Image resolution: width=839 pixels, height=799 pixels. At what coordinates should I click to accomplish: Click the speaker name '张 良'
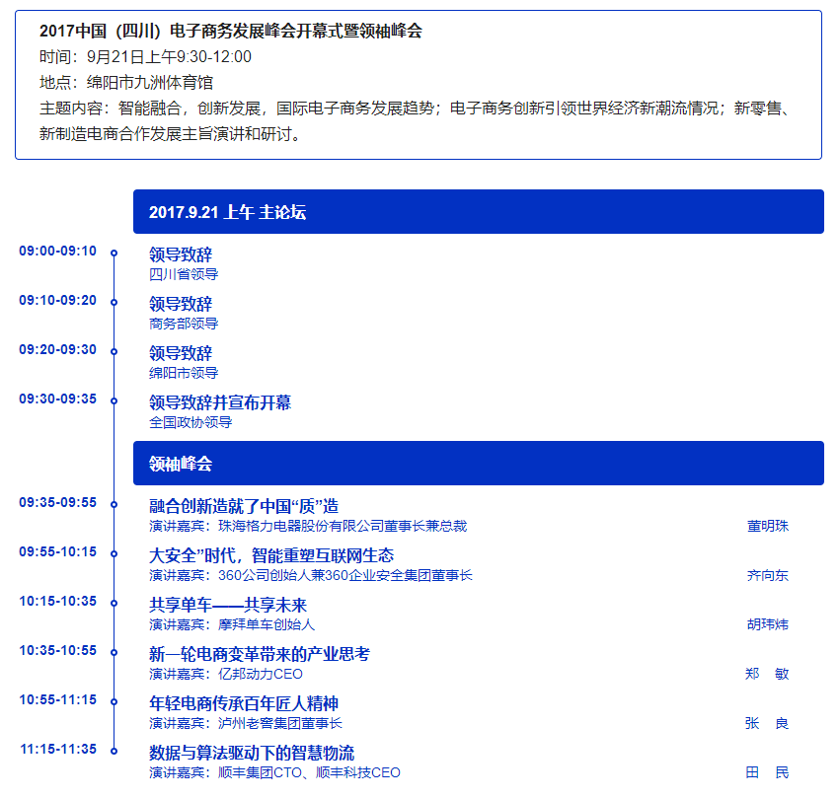tap(767, 722)
